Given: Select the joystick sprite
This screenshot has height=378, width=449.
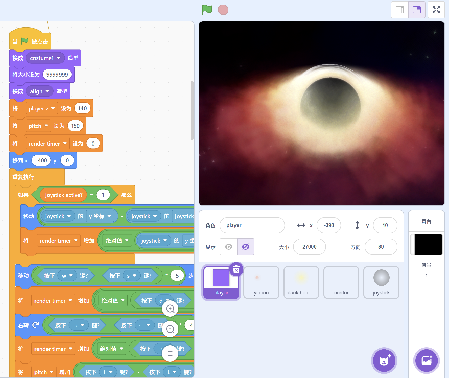Looking at the screenshot, I should (381, 282).
